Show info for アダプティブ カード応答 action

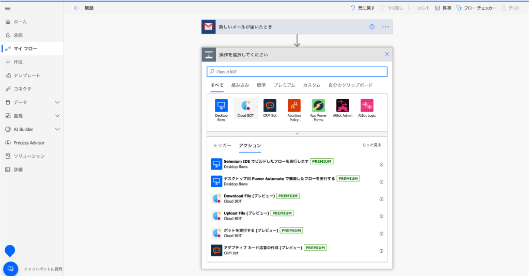pos(382,251)
